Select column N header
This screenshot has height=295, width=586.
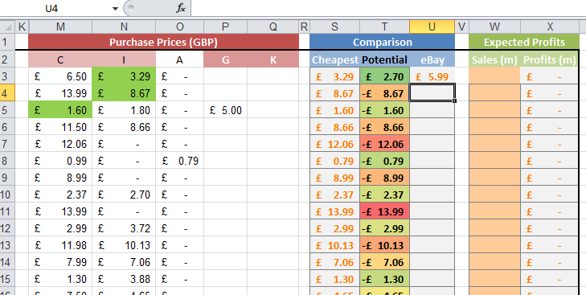click(x=124, y=27)
